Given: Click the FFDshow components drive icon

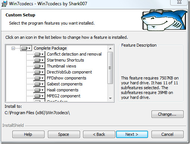Looking at the screenshot, I should pos(39,78).
